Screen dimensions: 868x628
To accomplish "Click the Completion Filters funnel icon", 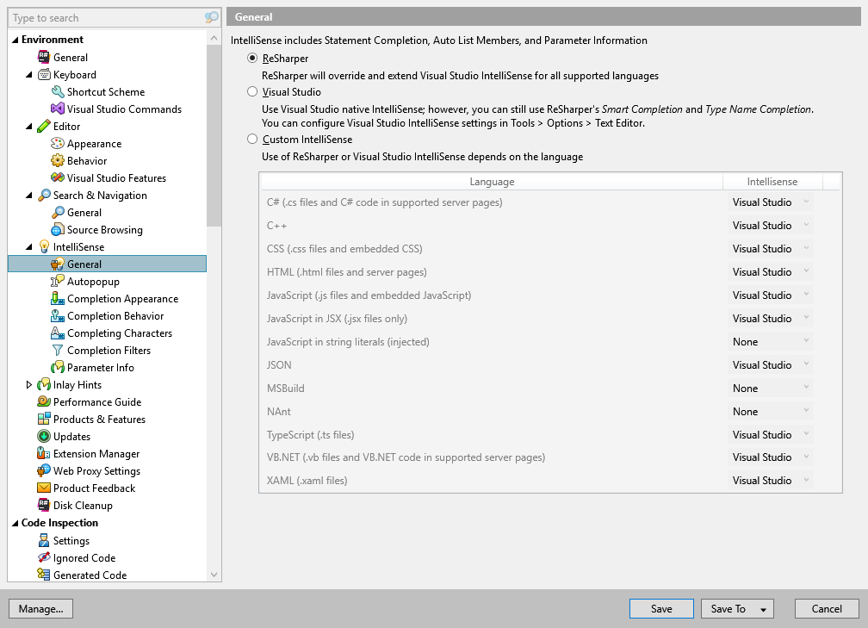I will (x=58, y=351).
